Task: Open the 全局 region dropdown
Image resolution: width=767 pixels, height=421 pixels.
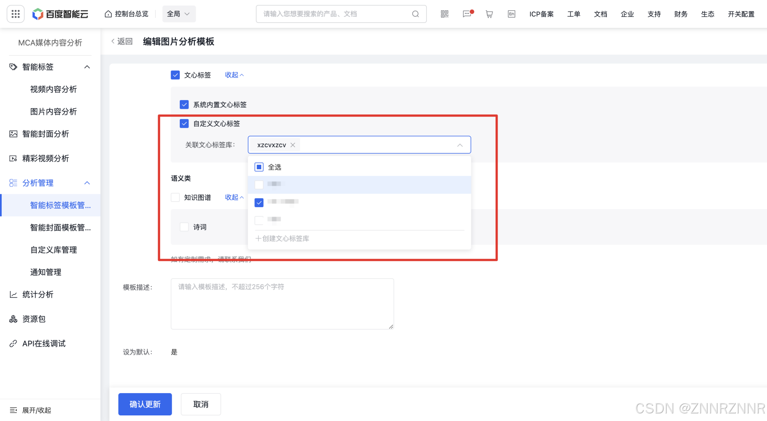Action: pyautogui.click(x=179, y=14)
